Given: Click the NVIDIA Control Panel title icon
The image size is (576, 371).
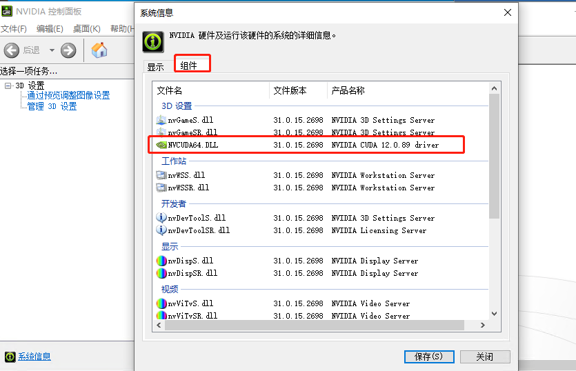Looking at the screenshot, I should click(7, 11).
